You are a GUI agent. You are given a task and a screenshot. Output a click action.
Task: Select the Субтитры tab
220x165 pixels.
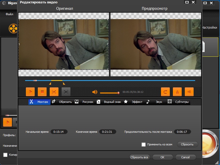(179, 102)
